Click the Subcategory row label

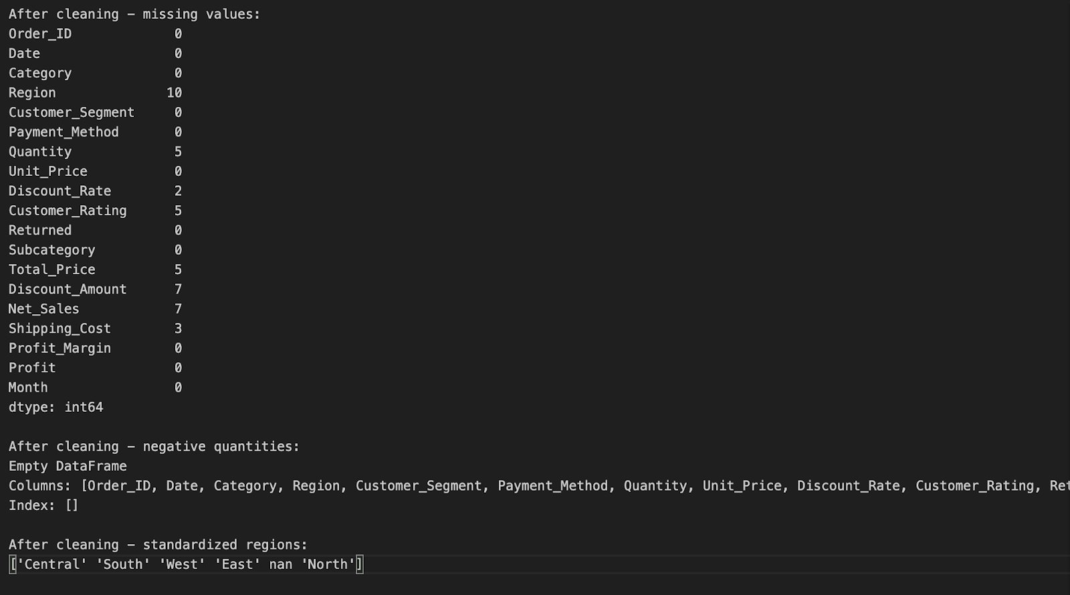click(52, 250)
